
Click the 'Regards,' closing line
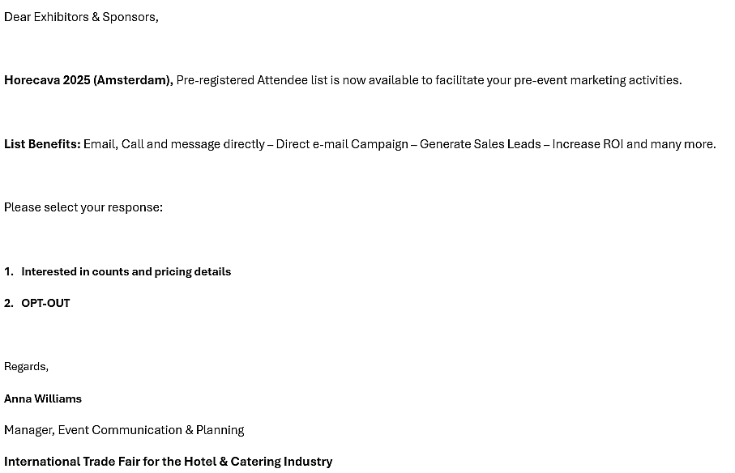click(26, 367)
